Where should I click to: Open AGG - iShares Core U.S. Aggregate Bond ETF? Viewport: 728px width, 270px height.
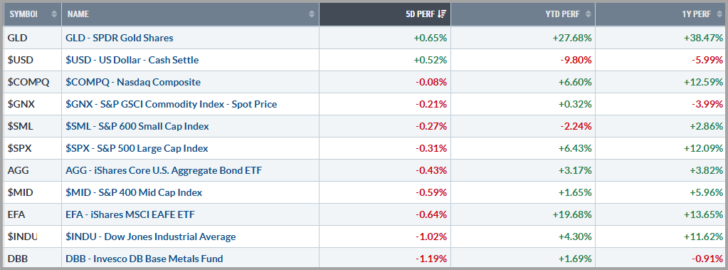coord(164,170)
